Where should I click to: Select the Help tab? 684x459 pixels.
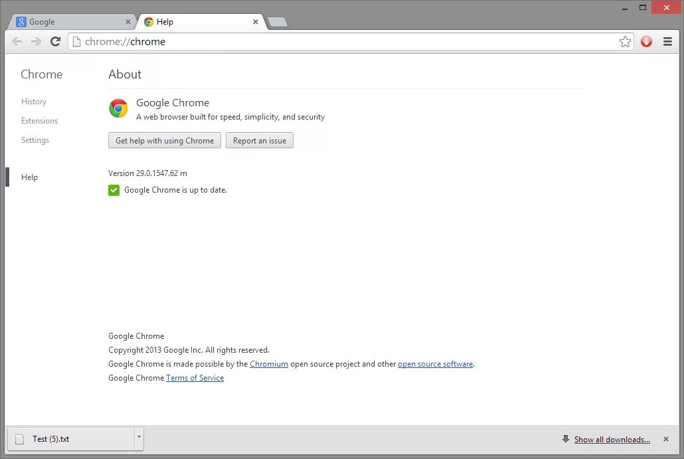click(201, 22)
